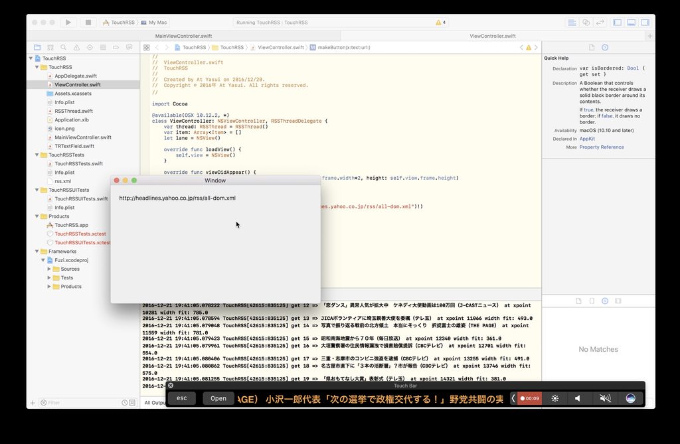680x444 pixels.
Task: Tap the mute button on Touch Bar
Action: [x=605, y=398]
